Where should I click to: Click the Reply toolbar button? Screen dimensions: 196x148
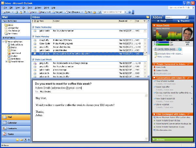click(32, 12)
